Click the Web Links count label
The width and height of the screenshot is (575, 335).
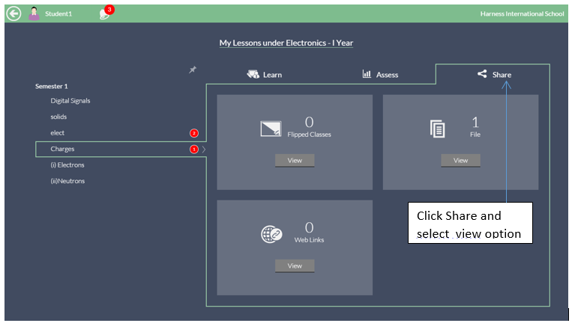[309, 233]
